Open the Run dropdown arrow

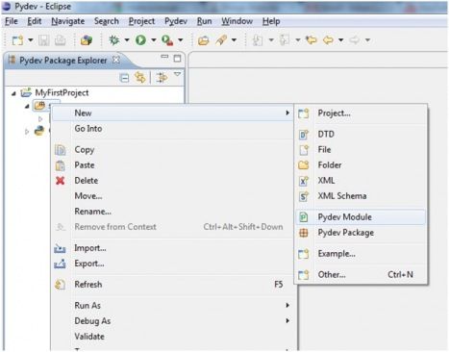tap(154, 40)
